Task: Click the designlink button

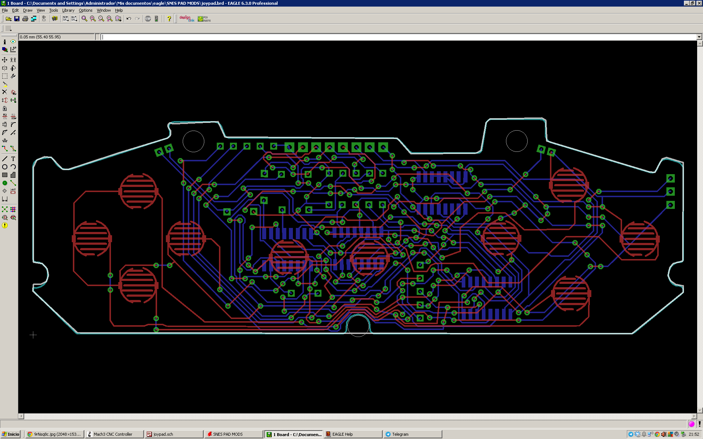Action: [x=187, y=19]
